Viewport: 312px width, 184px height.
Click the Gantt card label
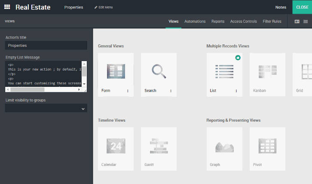point(149,165)
